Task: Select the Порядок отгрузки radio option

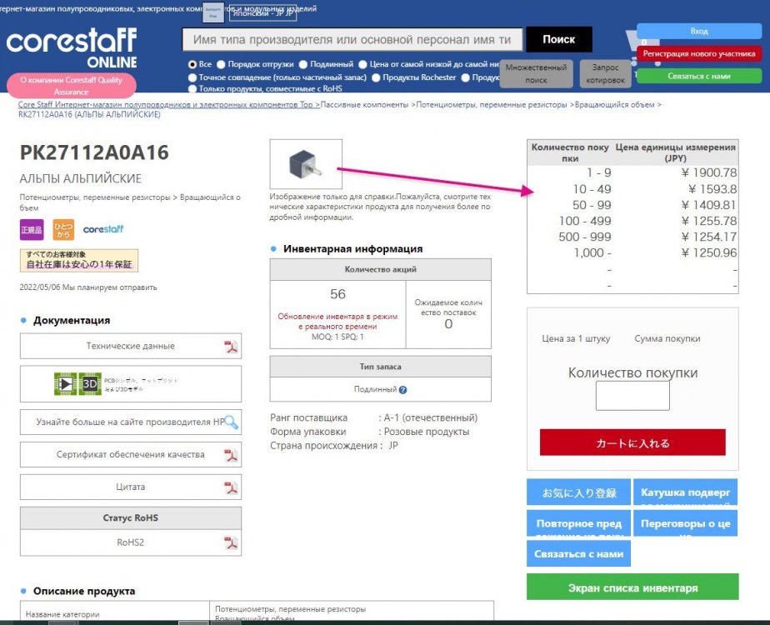Action: click(222, 64)
